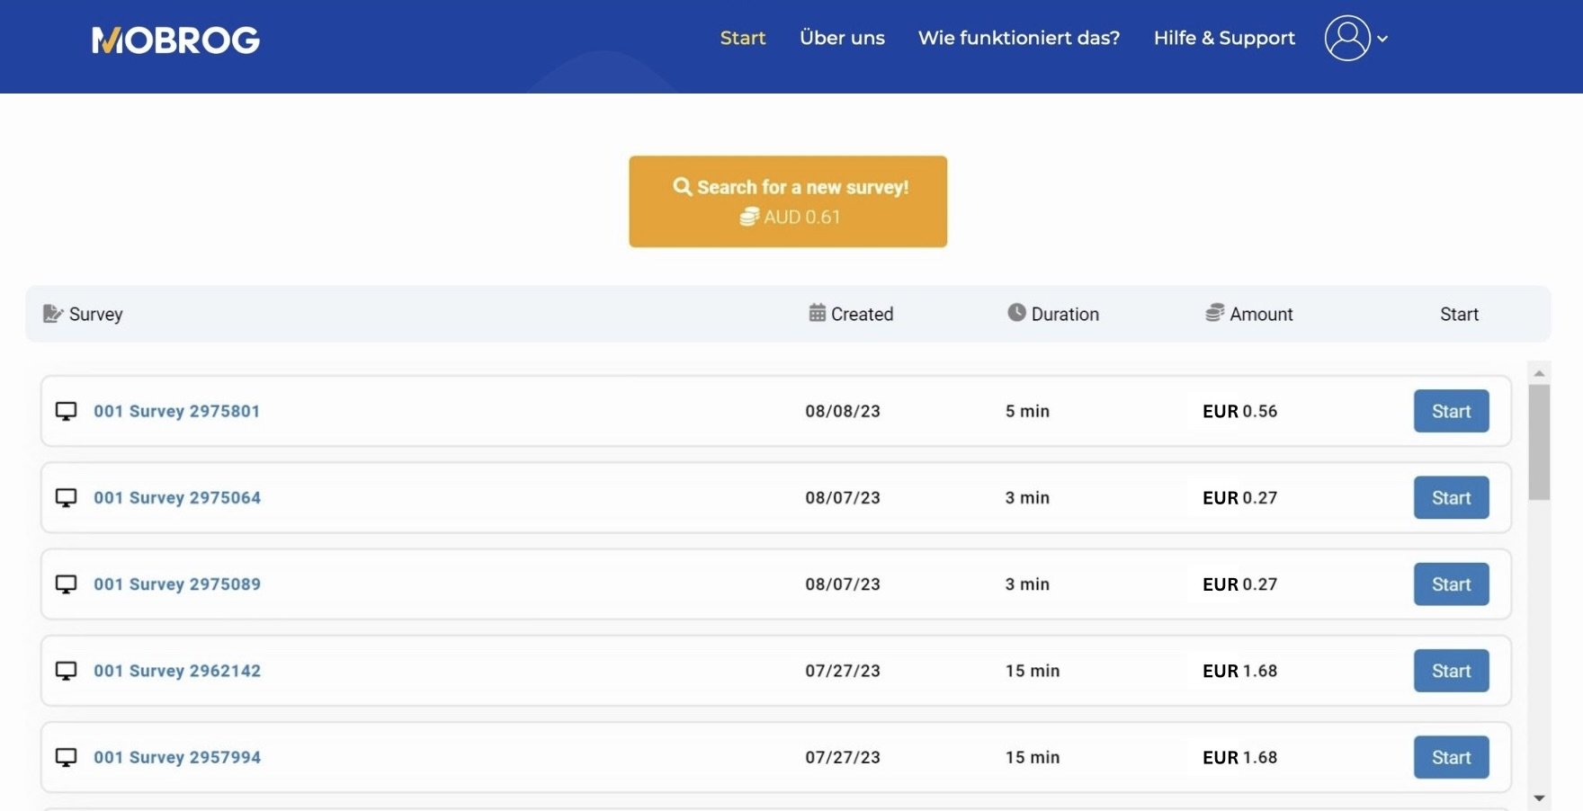Open the Über uns page

842,38
